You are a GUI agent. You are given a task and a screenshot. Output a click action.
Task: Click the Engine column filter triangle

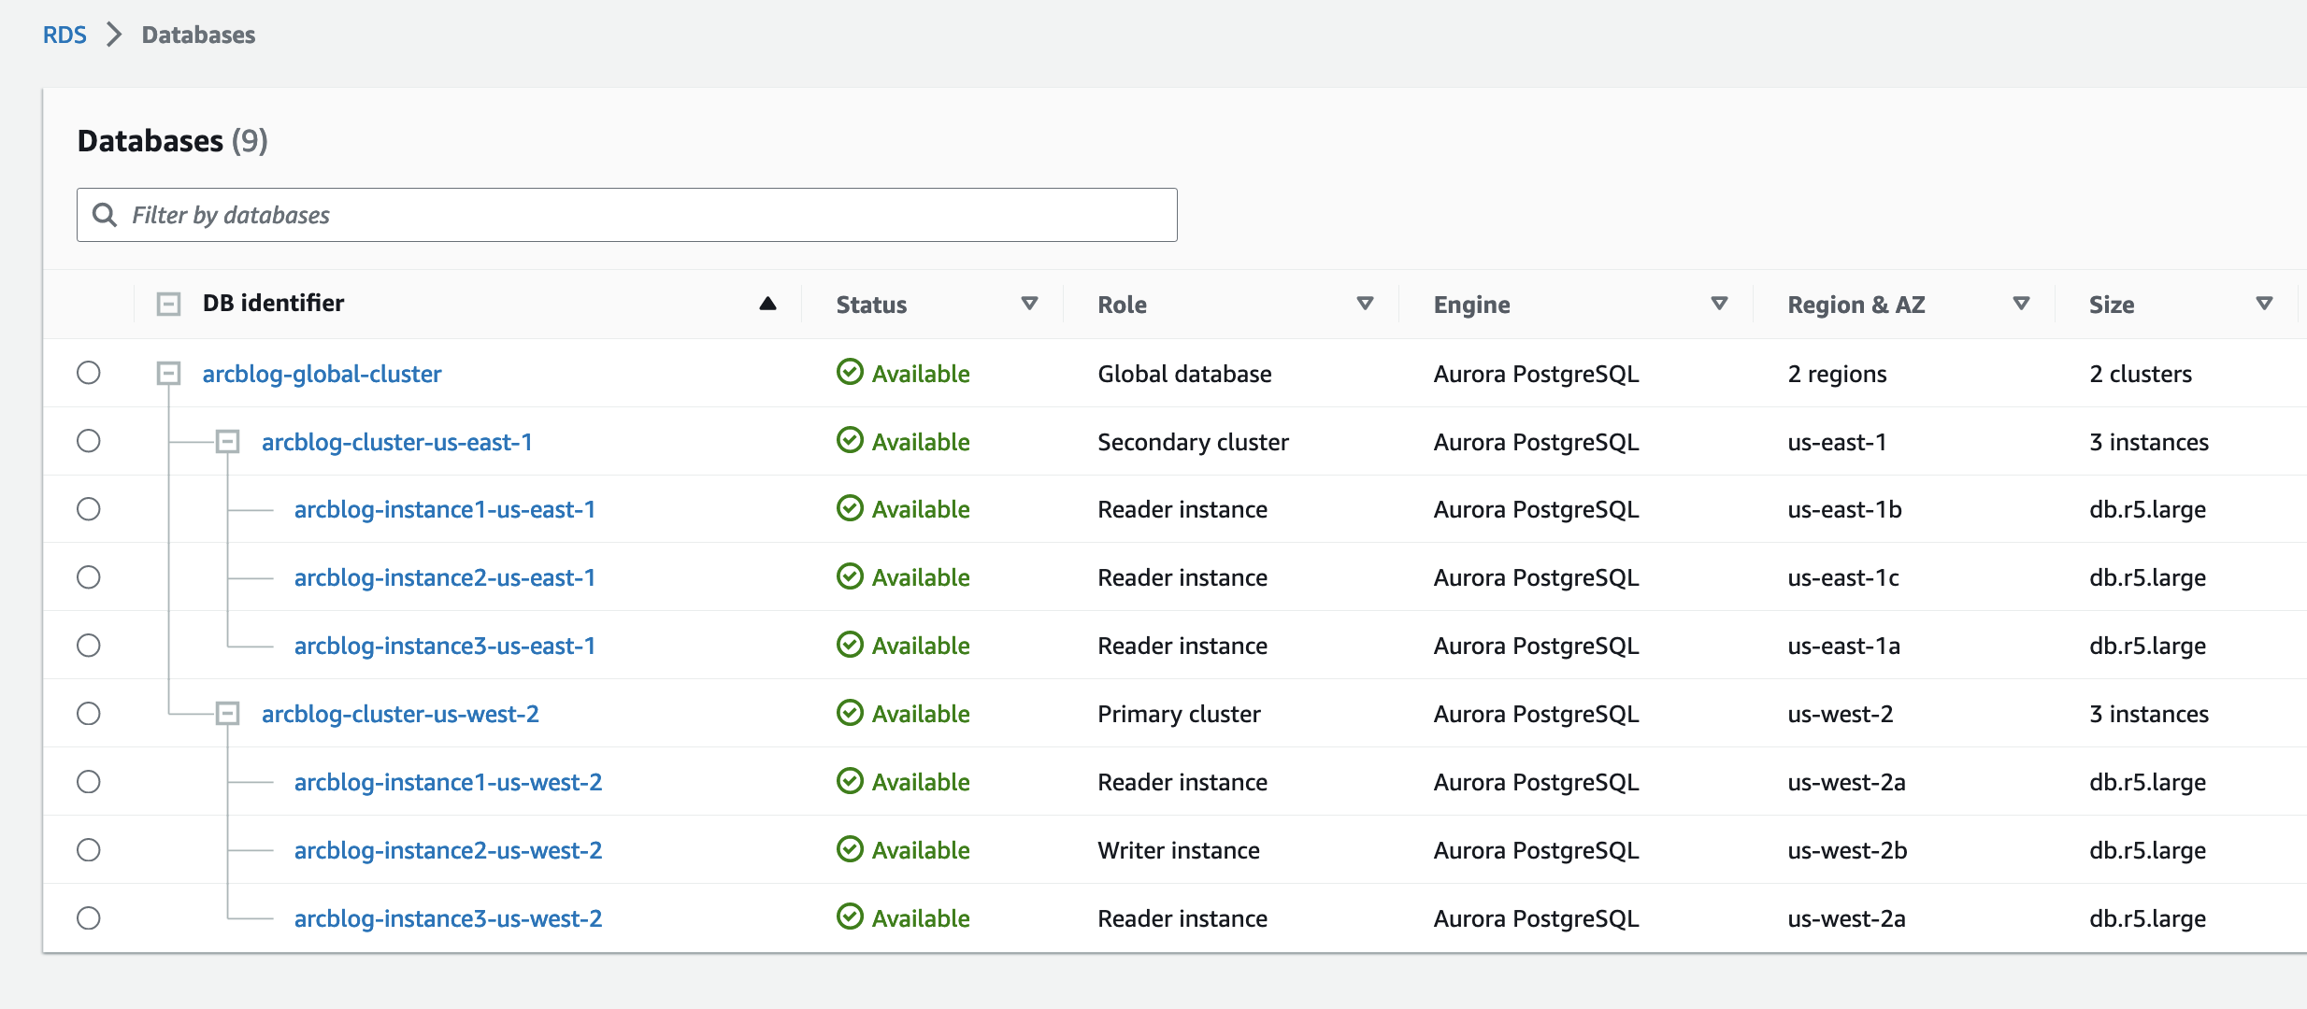coord(1718,304)
